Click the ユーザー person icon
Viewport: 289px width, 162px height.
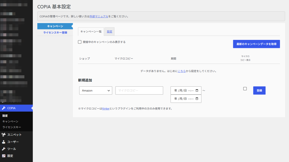pyautogui.click(x=4, y=142)
